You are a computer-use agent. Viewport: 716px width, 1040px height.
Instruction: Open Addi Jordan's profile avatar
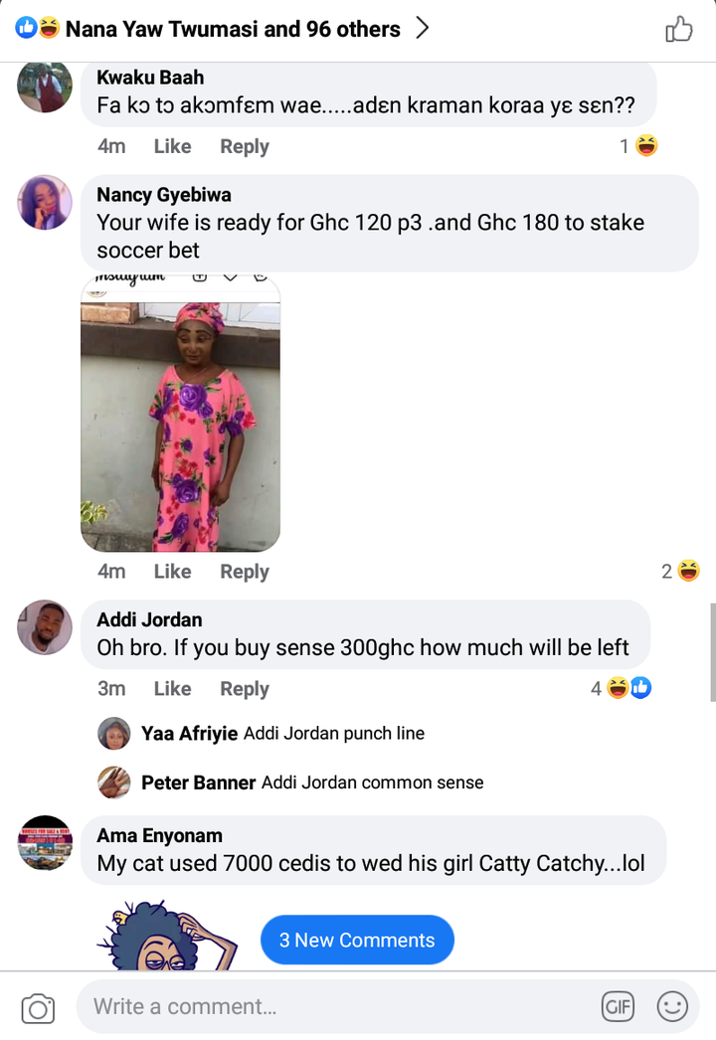pyautogui.click(x=45, y=627)
